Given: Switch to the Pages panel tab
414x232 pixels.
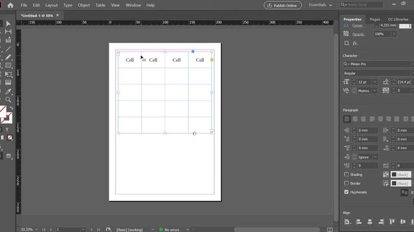Looking at the screenshot, I should (x=375, y=19).
